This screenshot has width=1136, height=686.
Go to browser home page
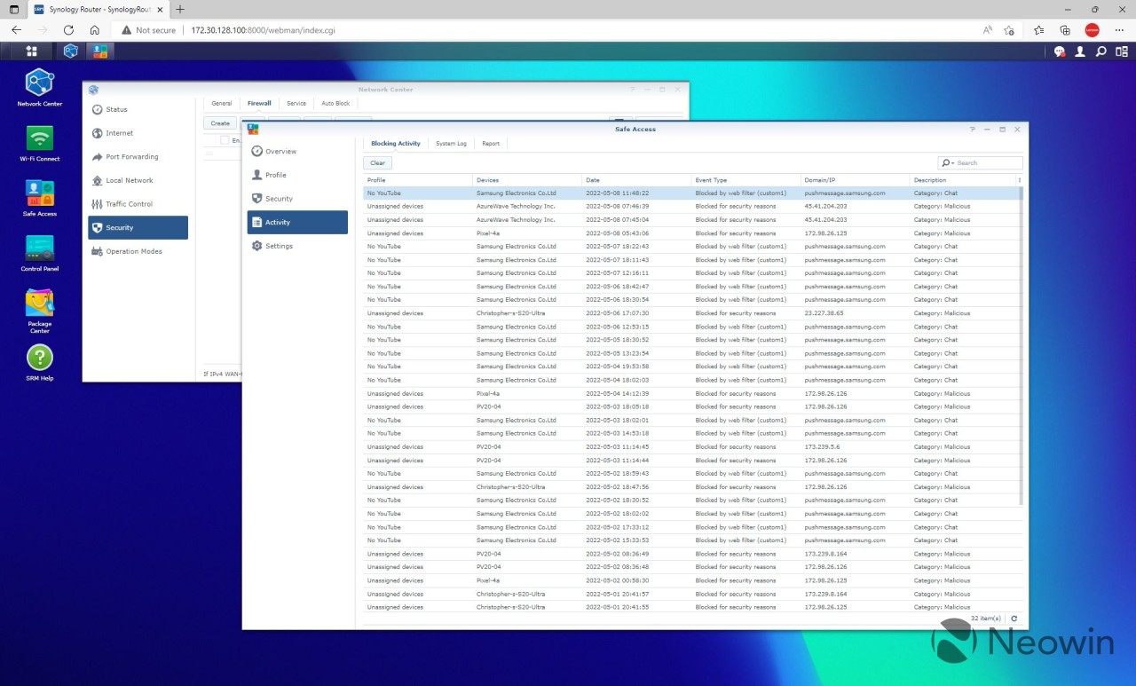[x=94, y=29]
